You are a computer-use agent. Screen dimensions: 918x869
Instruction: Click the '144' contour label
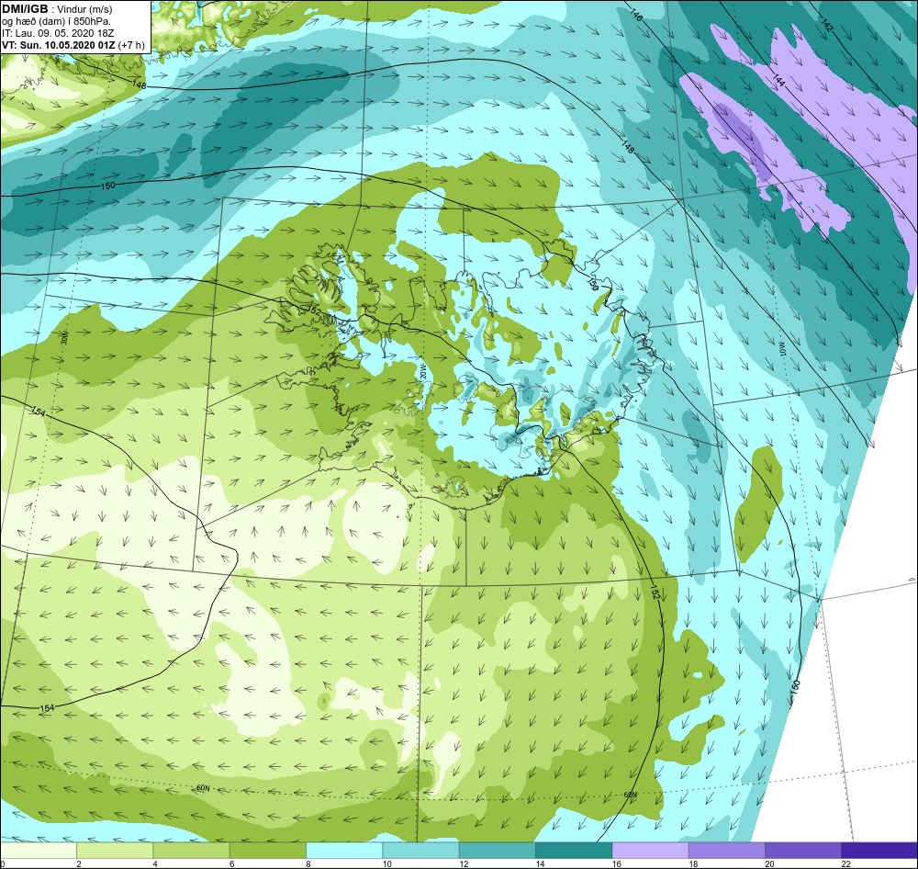click(x=778, y=80)
